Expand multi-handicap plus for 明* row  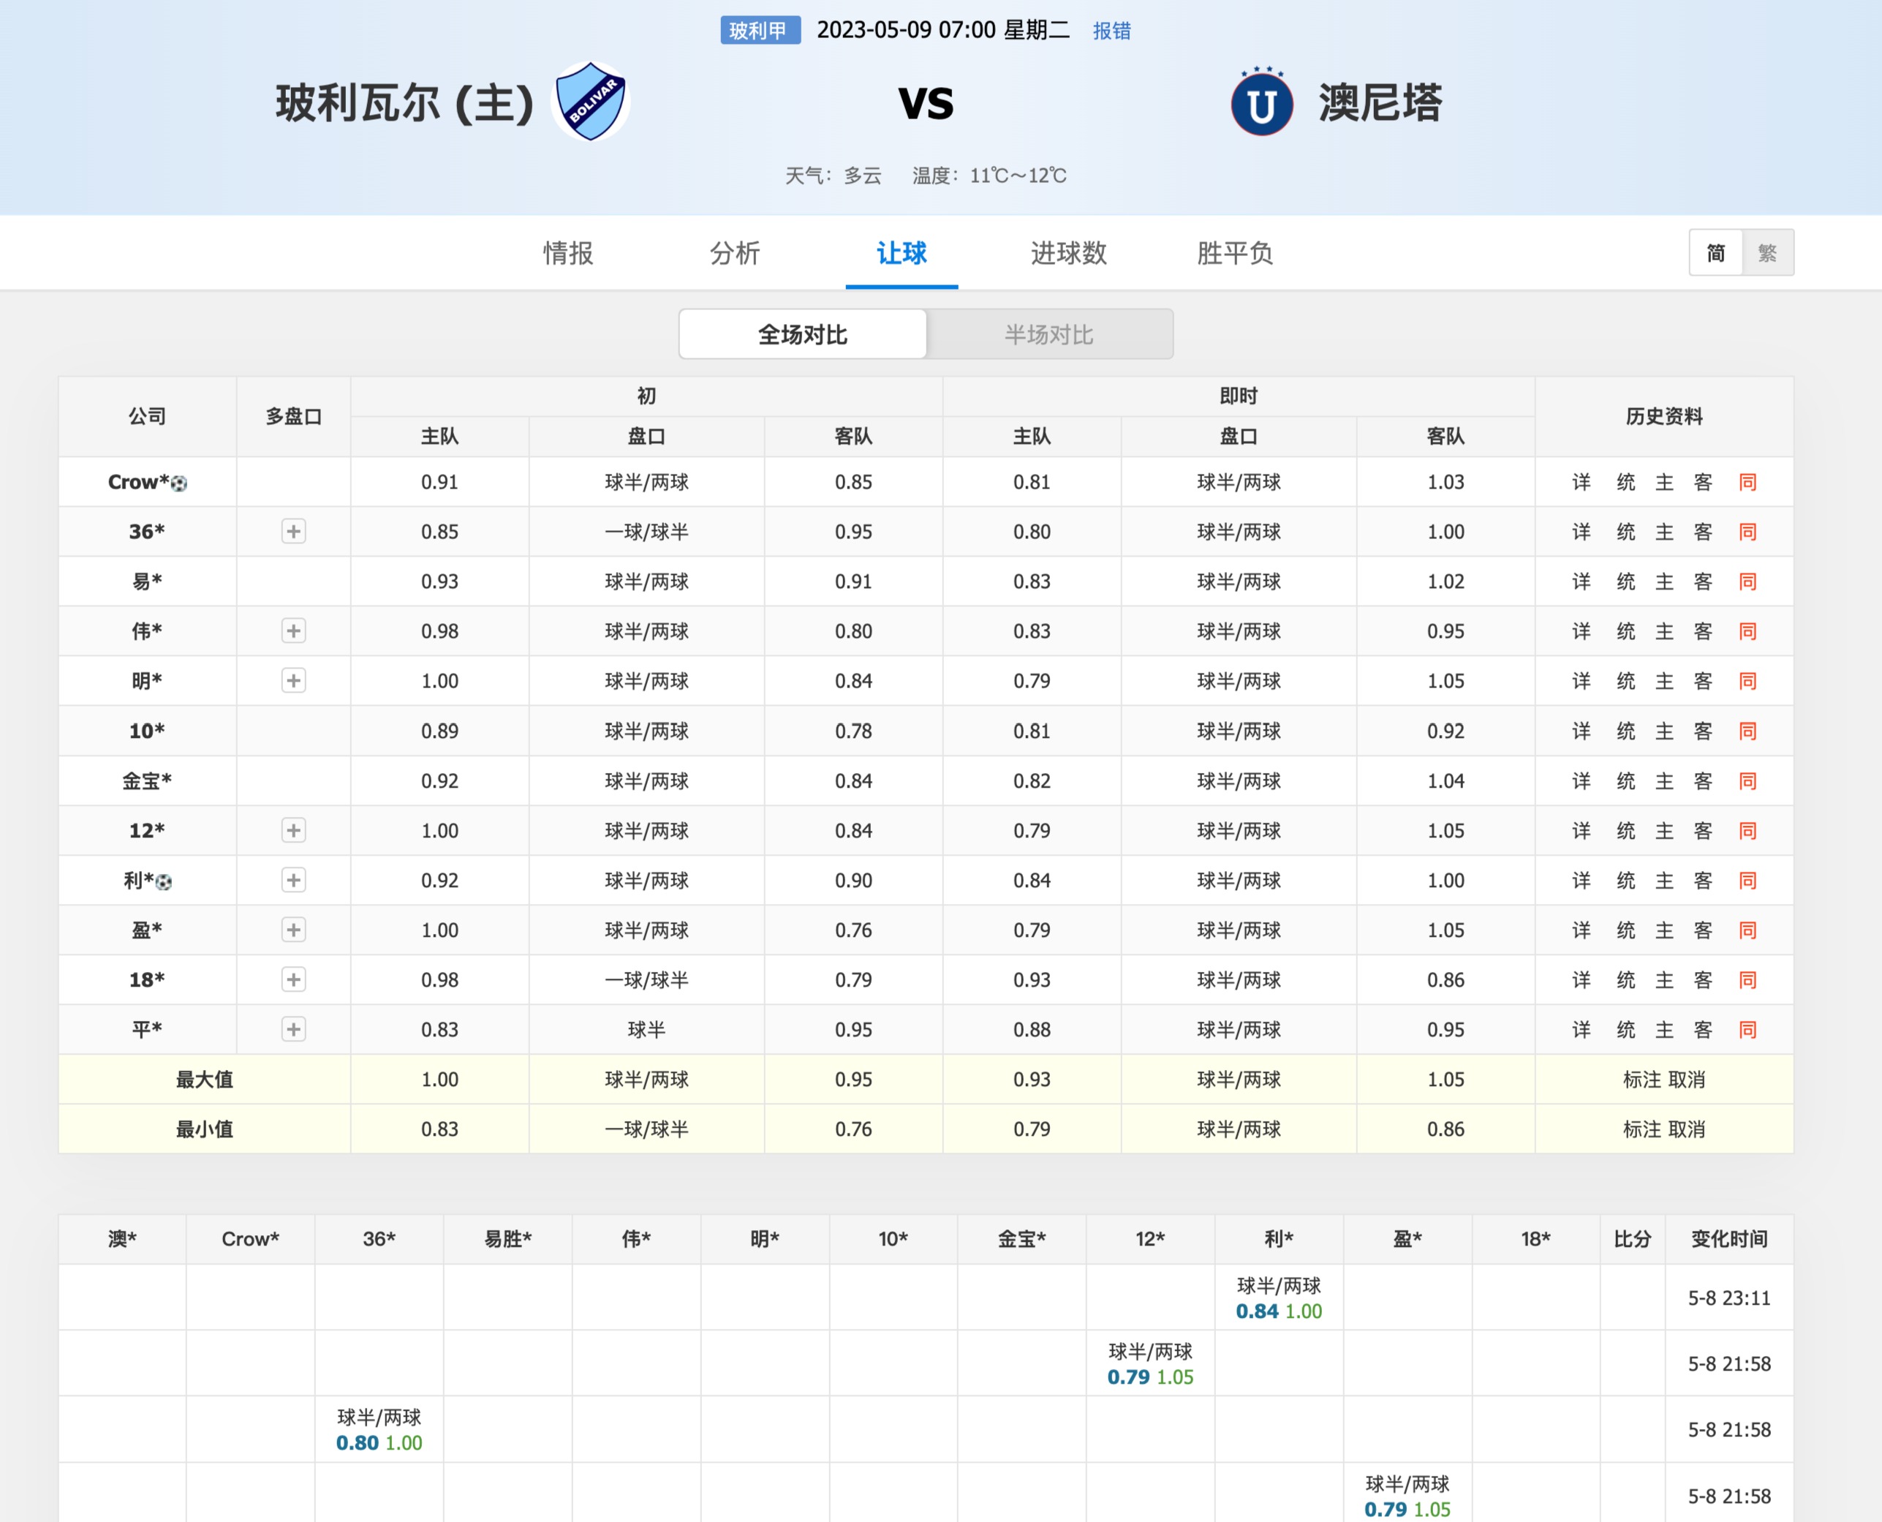pyautogui.click(x=294, y=680)
